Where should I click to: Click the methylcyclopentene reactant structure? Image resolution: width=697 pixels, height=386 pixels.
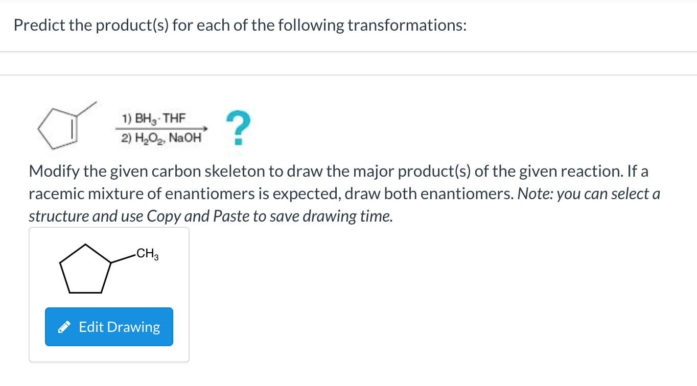[x=67, y=125]
